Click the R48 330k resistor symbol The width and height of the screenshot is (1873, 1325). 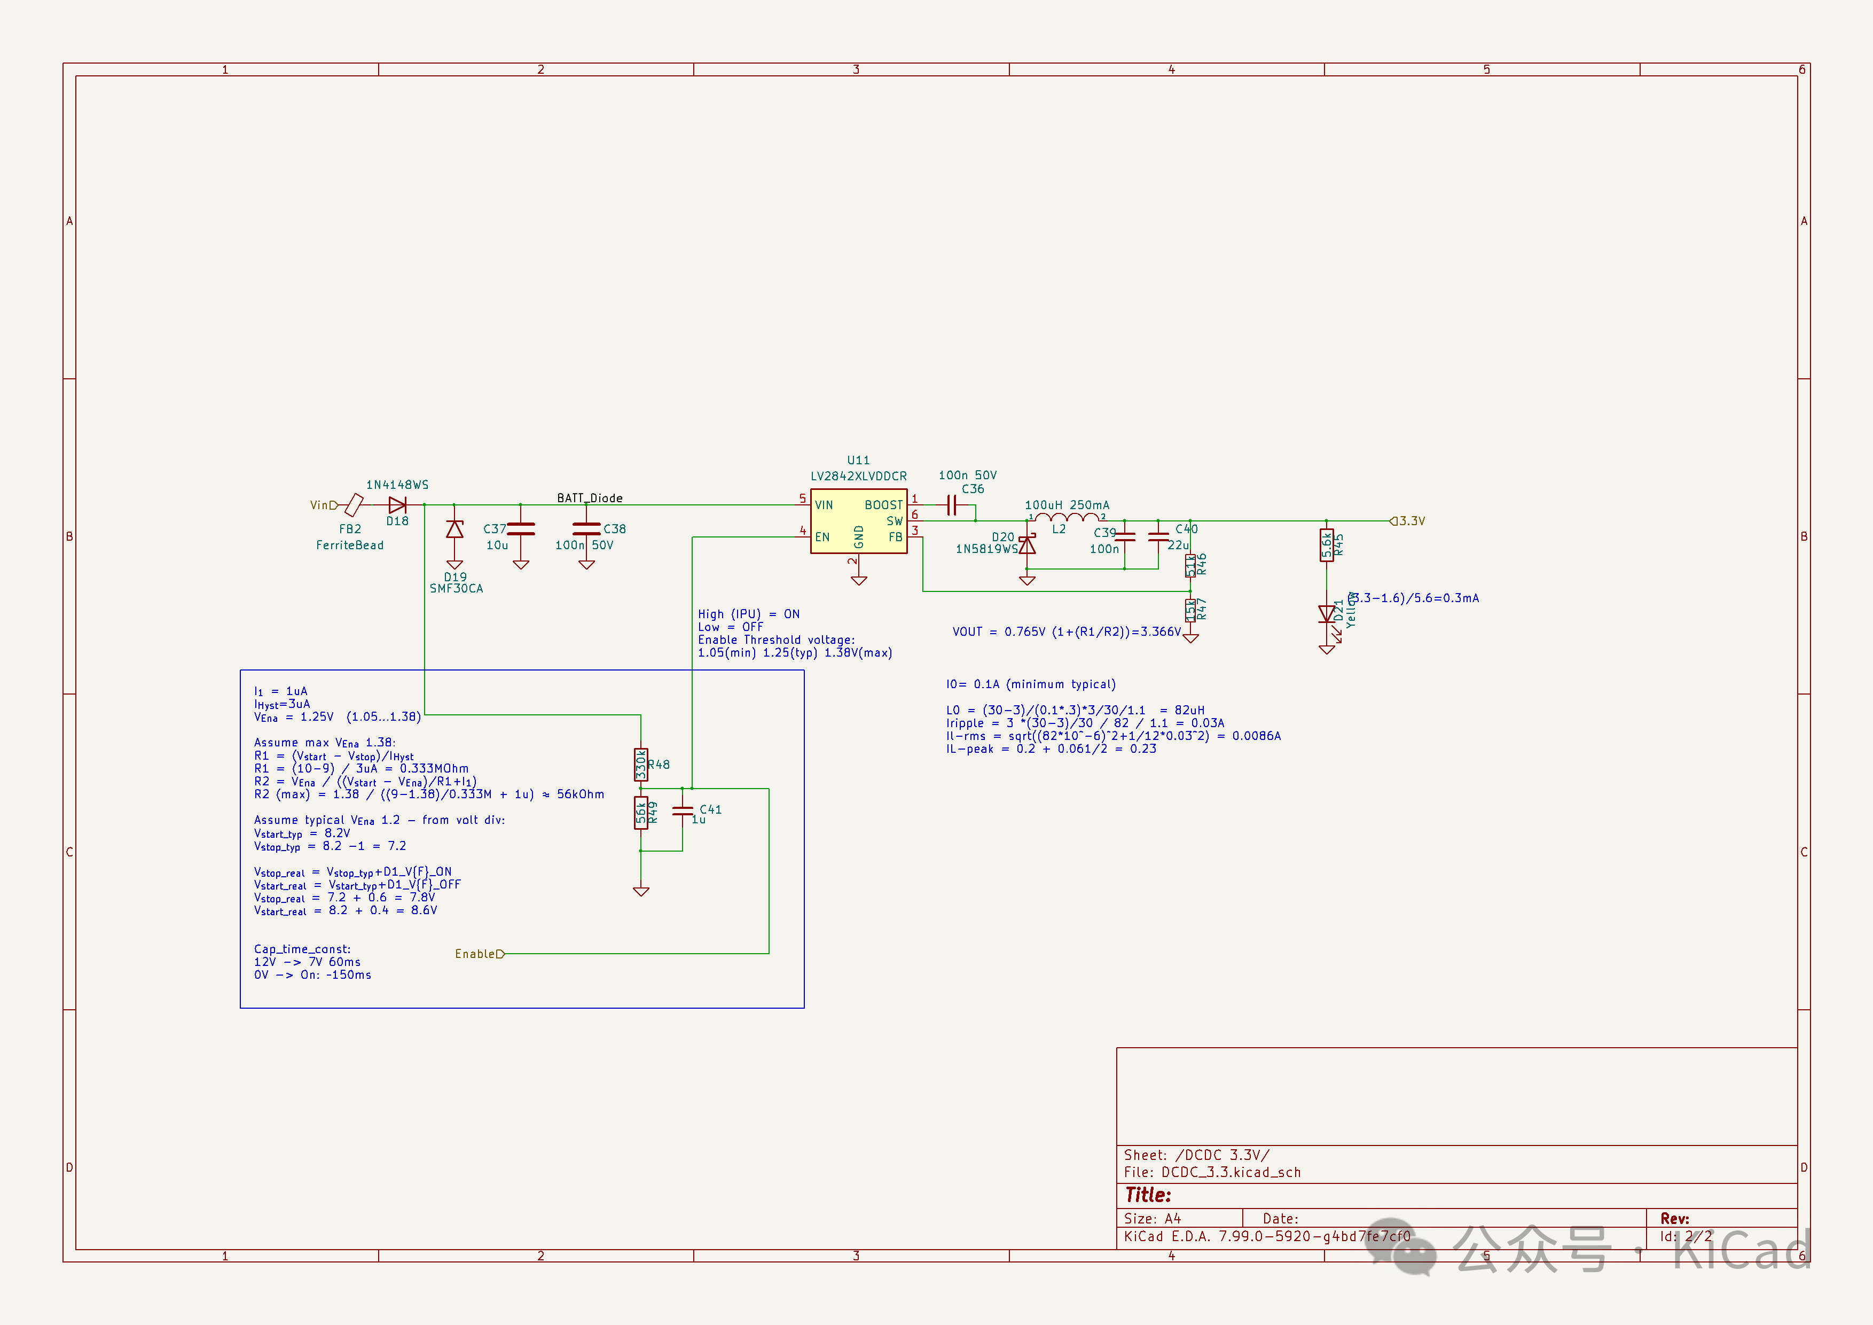click(641, 765)
